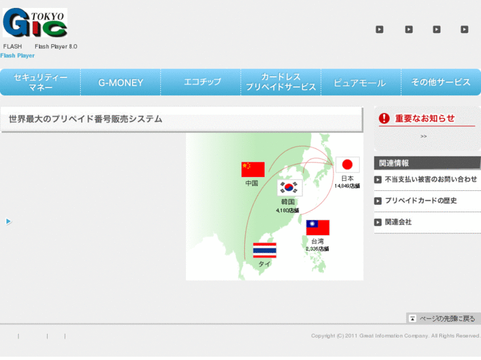Viewport: 481px width, 360px height.
Task: Click the 中国 label on map
Action: click(x=251, y=183)
